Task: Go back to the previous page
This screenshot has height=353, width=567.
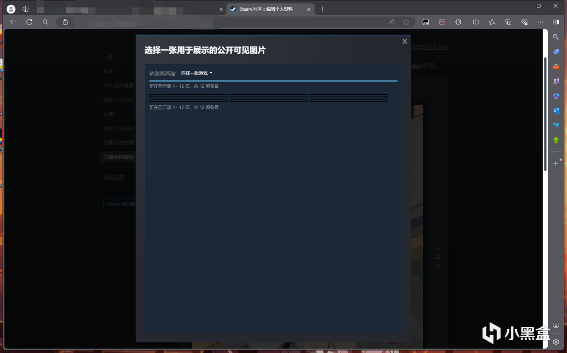Action: tap(13, 22)
